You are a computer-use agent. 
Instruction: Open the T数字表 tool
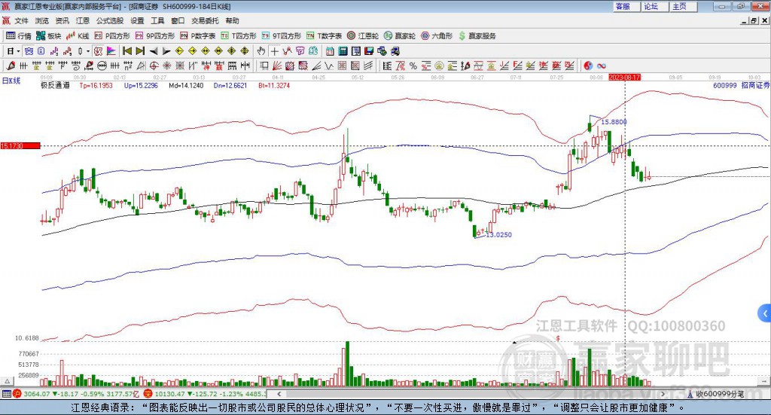click(x=324, y=36)
